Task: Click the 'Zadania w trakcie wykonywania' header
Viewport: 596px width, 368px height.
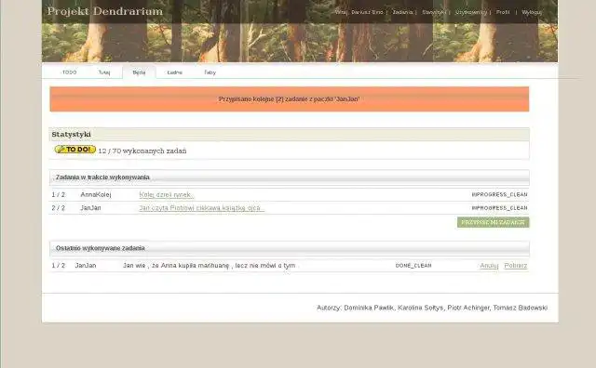Action: pyautogui.click(x=290, y=177)
